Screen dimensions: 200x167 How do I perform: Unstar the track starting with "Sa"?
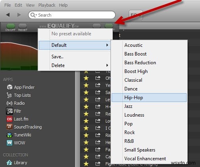[86, 92]
